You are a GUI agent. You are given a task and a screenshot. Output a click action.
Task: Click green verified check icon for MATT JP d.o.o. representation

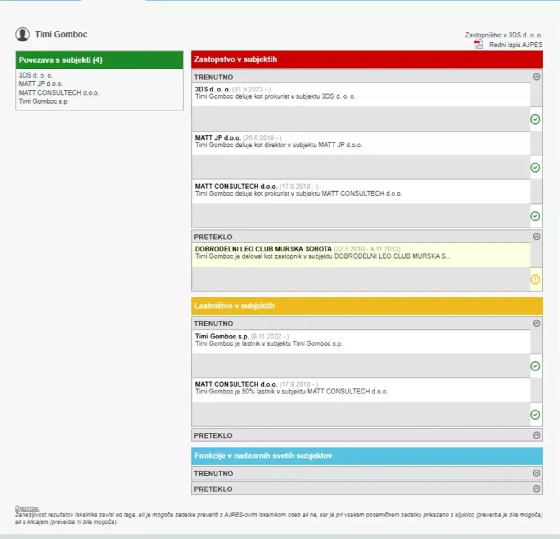click(x=535, y=168)
